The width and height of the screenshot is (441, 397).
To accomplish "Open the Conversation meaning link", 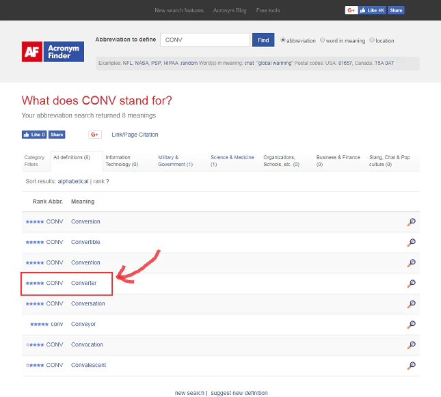I will point(88,303).
